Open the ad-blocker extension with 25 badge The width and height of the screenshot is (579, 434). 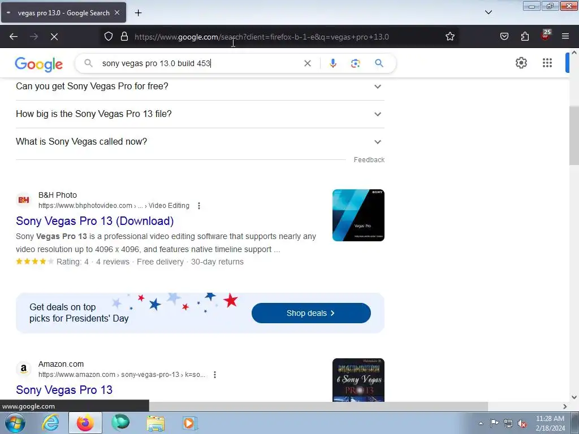pyautogui.click(x=546, y=36)
